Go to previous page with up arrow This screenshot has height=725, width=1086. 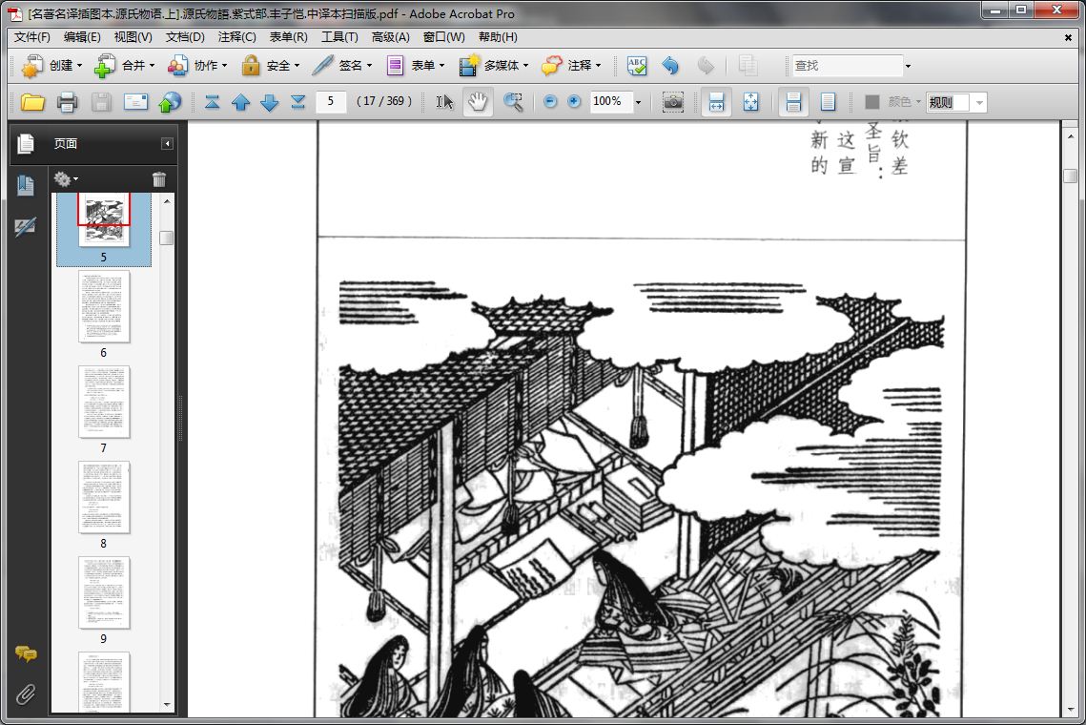point(241,103)
